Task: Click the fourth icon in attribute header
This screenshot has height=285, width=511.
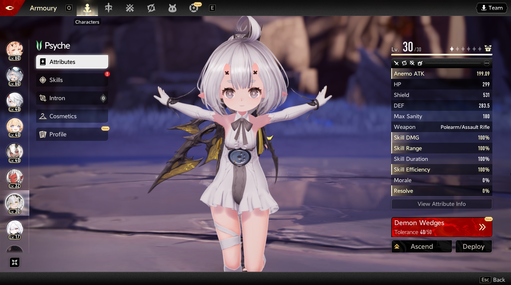Action: pos(420,63)
